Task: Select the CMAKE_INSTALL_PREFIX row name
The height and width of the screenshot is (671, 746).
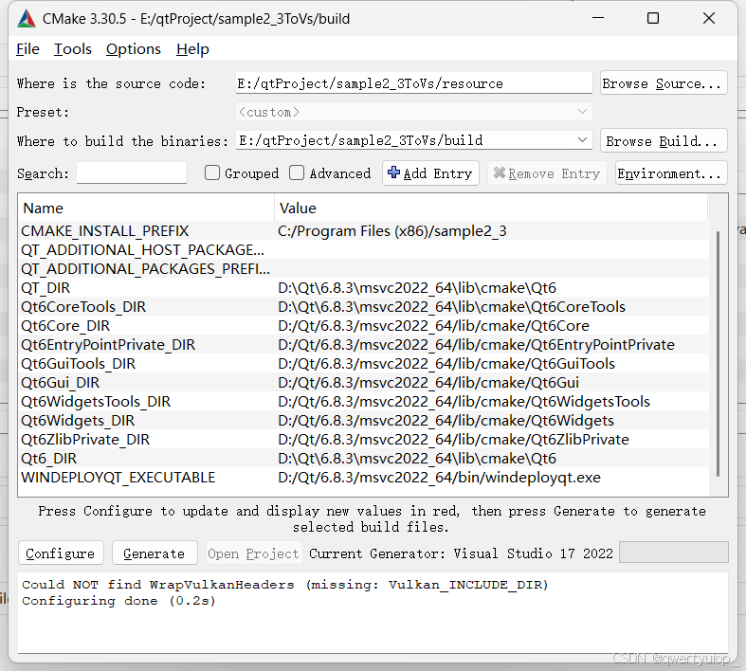Action: (x=104, y=231)
